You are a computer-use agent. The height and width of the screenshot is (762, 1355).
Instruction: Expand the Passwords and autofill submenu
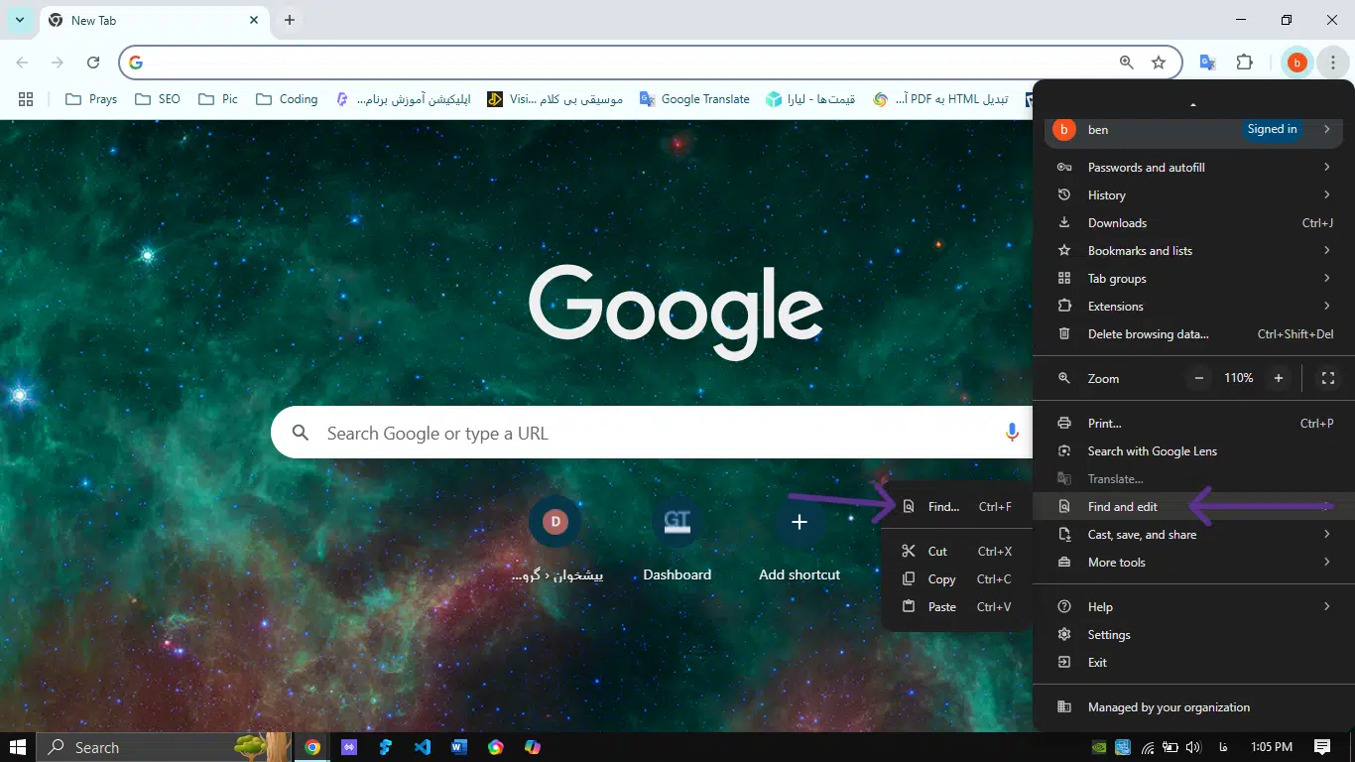(1194, 168)
